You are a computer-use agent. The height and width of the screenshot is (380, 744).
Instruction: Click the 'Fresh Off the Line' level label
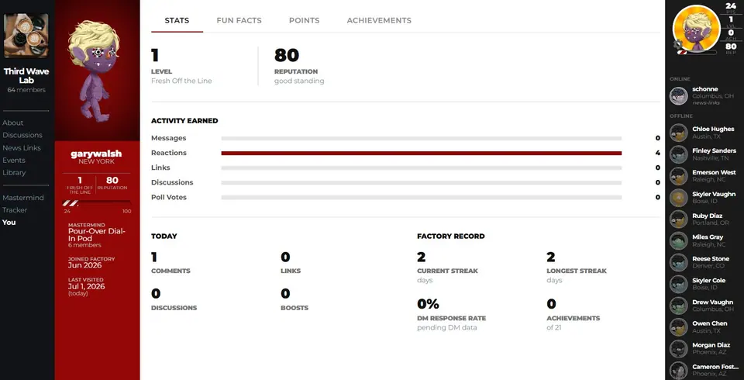[x=181, y=81]
